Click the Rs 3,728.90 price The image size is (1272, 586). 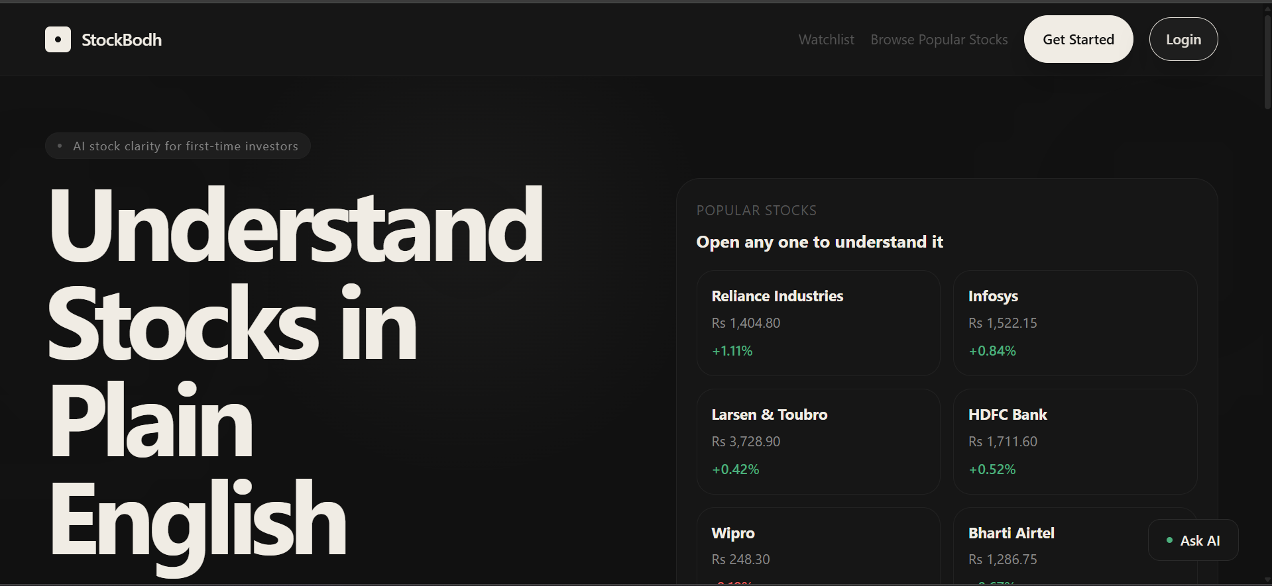746,442
